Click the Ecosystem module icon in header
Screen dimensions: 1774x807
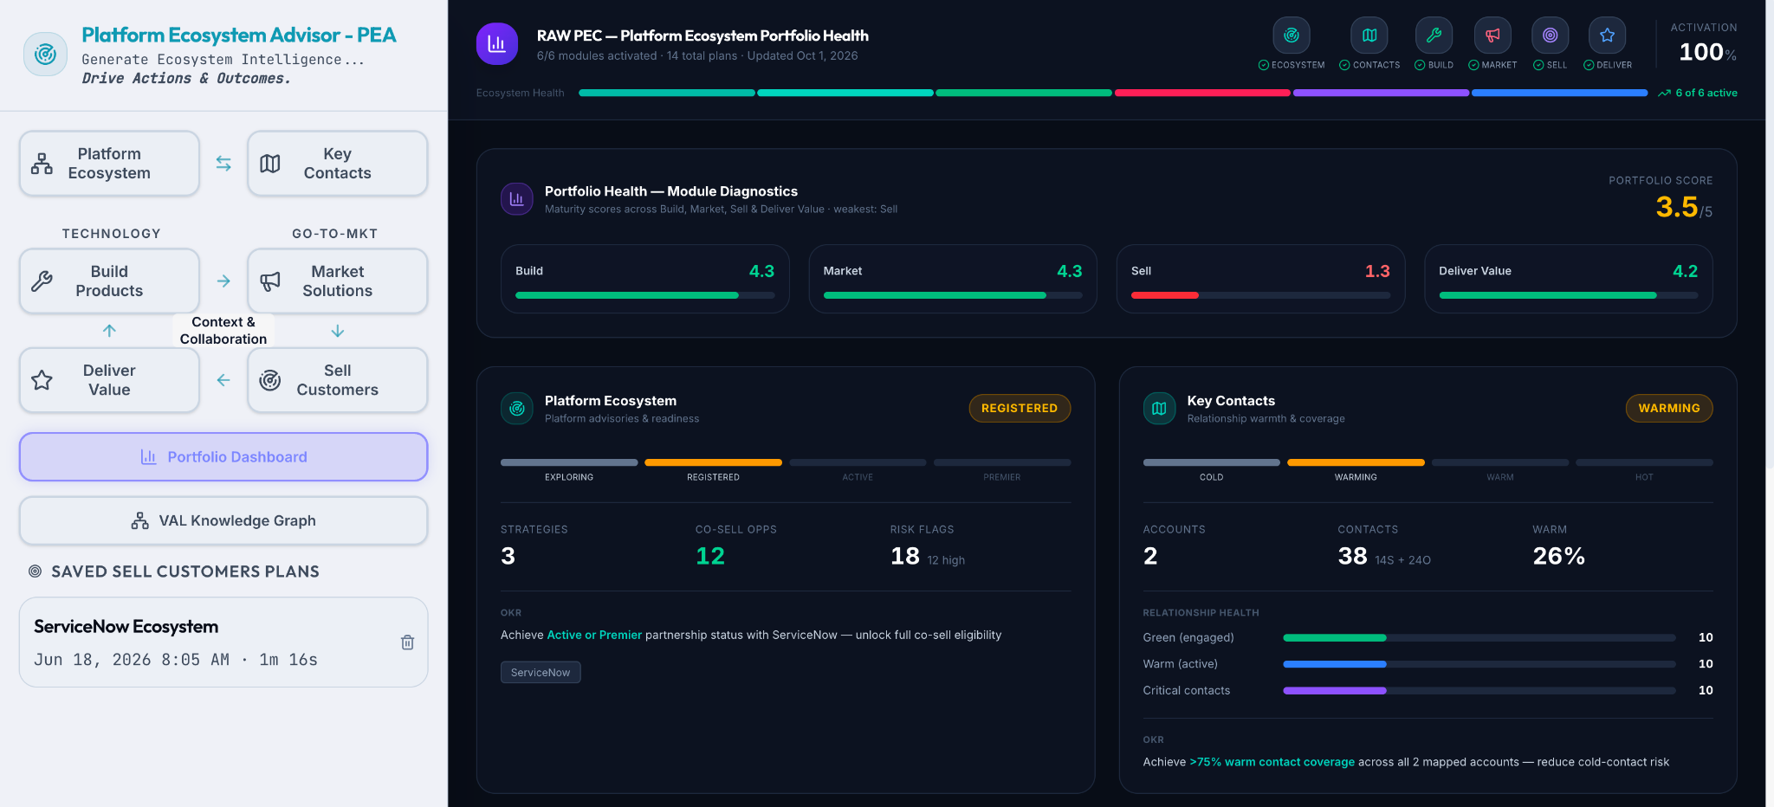tap(1291, 36)
